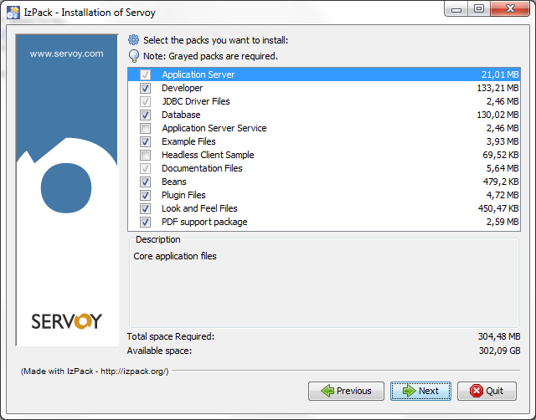Screen dimensions: 536x420
Task: Click the gear icon beside Select the packs
Action: tap(133, 40)
